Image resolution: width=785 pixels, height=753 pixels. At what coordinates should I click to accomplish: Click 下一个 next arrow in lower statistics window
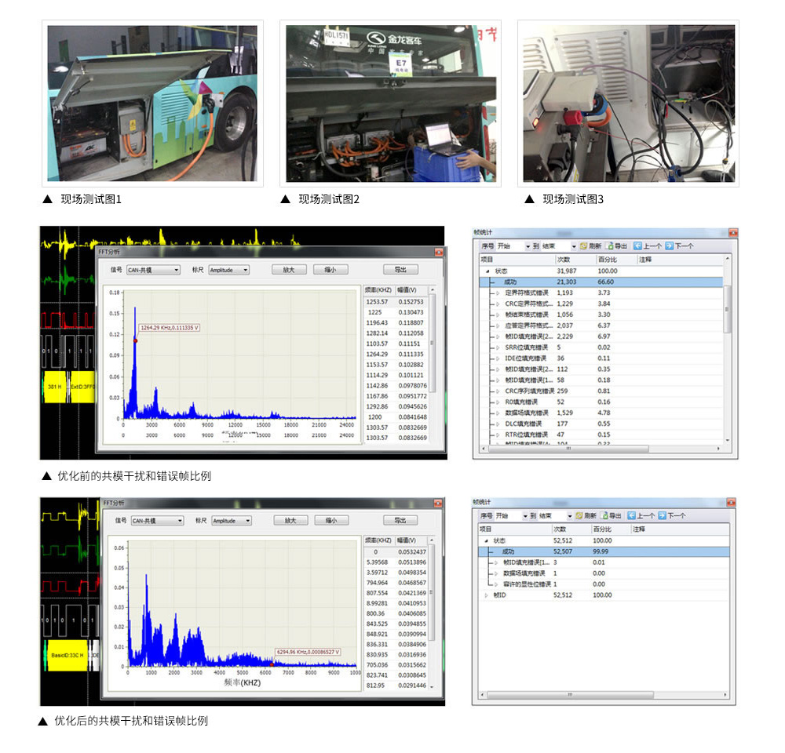pos(661,515)
